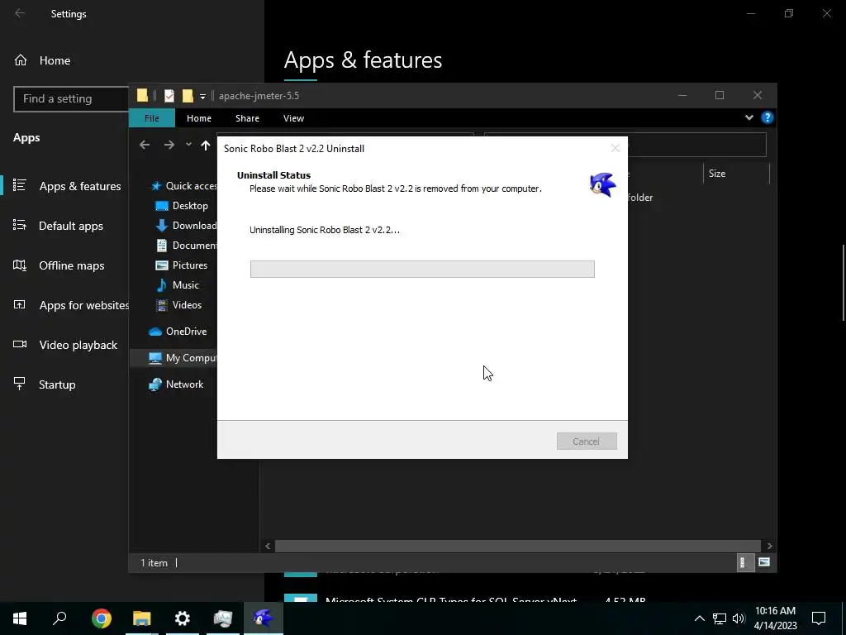Open the File menu in Explorer

152,118
